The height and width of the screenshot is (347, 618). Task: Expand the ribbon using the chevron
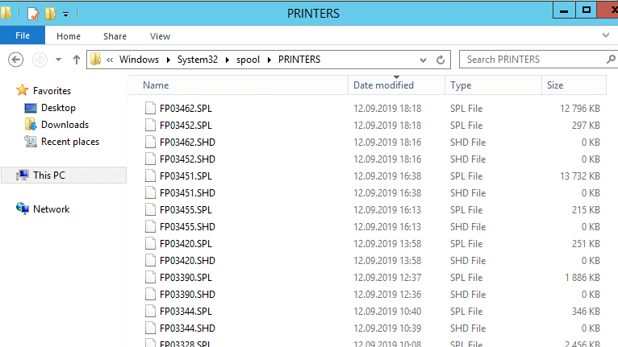click(x=606, y=35)
